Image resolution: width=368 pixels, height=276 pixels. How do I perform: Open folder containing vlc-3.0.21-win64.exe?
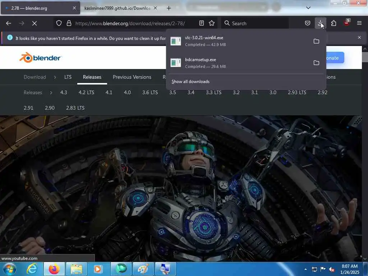point(316,41)
